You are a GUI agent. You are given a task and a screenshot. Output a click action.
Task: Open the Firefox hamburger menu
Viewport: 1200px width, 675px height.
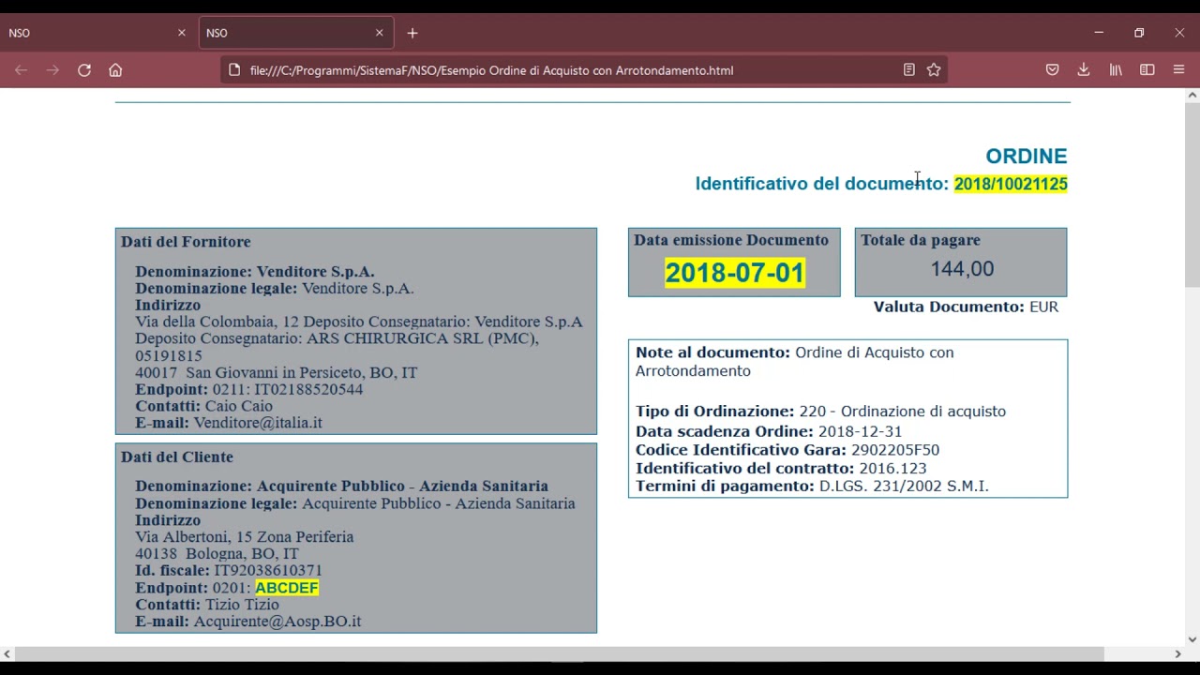pyautogui.click(x=1178, y=70)
